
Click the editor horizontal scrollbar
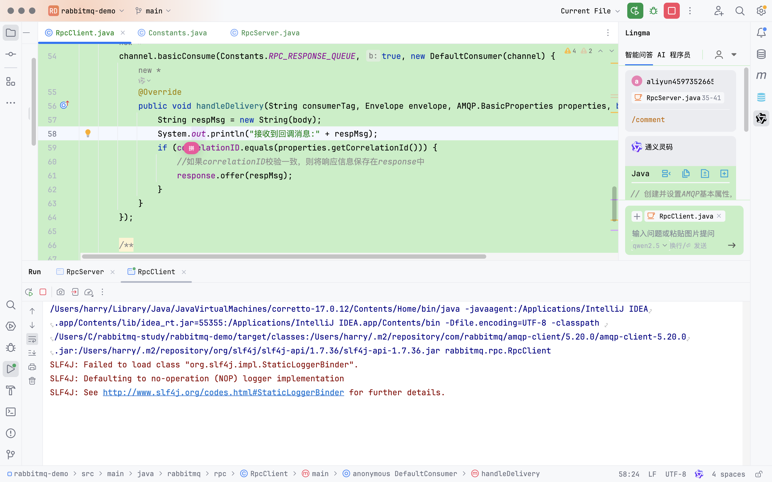(x=284, y=256)
